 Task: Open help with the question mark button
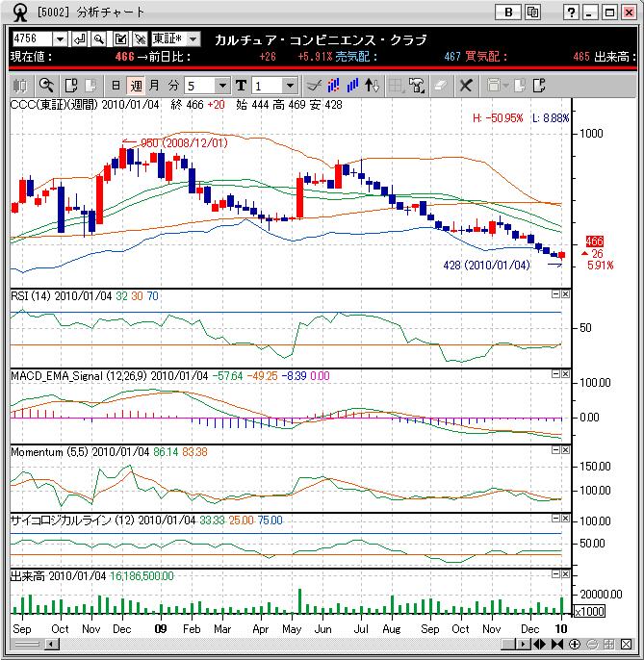coord(571,13)
